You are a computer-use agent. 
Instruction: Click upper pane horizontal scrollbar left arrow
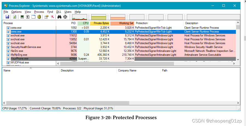58,64
